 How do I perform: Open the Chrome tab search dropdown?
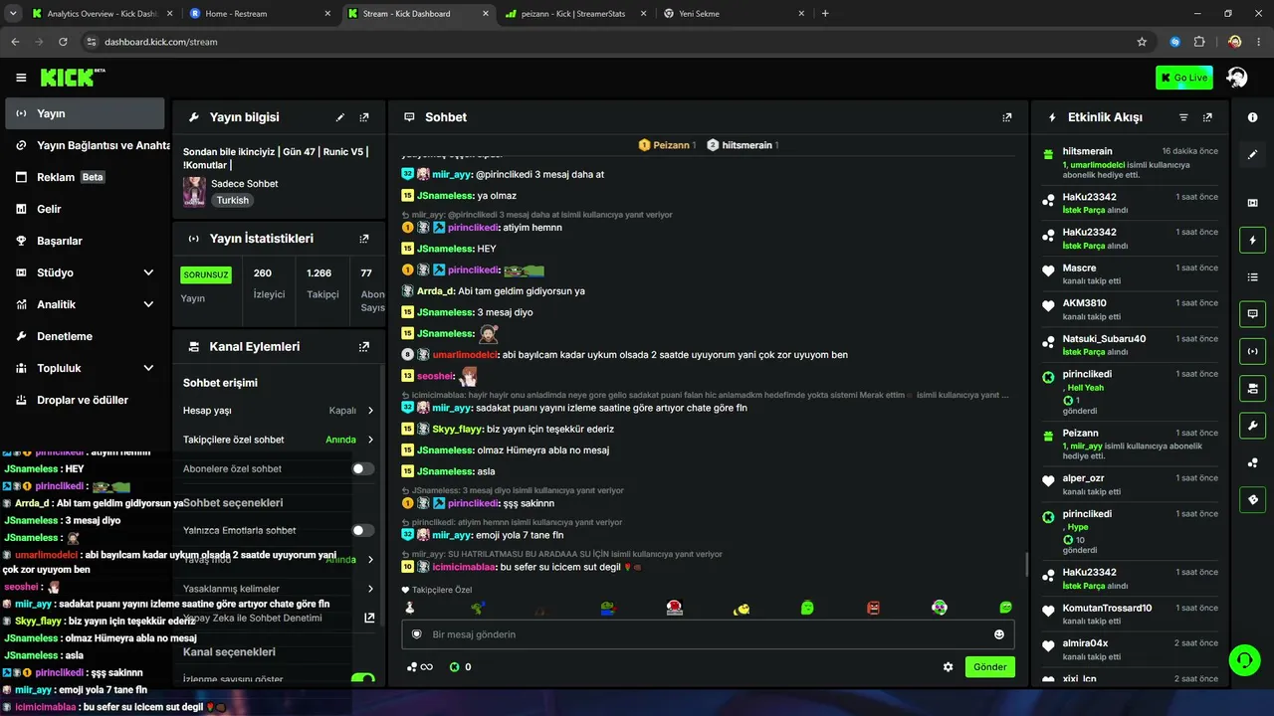(13, 14)
